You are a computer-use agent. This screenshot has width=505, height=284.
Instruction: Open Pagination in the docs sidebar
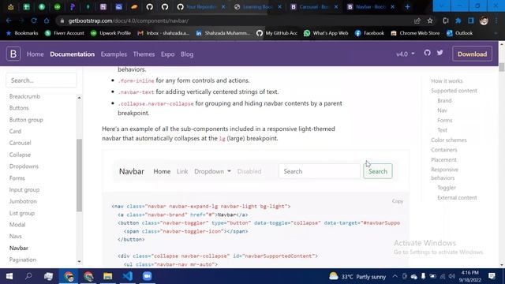[23, 260]
